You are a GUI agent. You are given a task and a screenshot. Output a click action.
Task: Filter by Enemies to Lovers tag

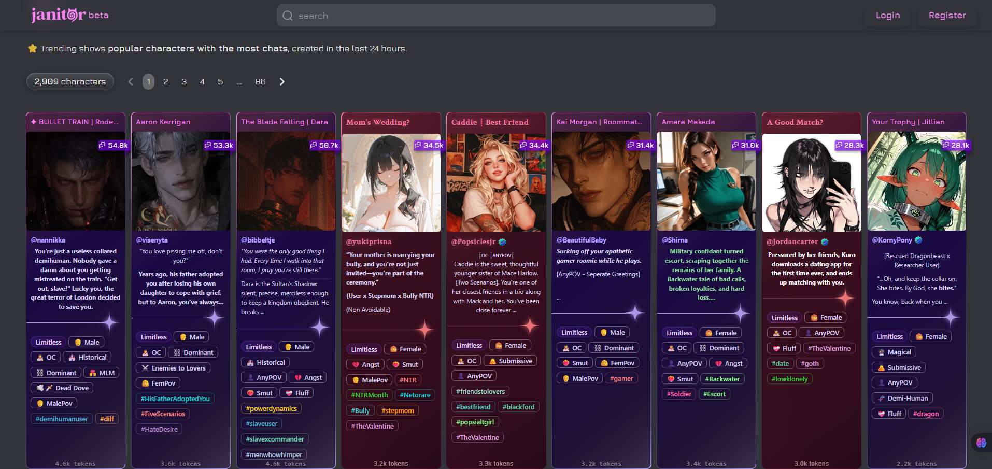pos(173,368)
